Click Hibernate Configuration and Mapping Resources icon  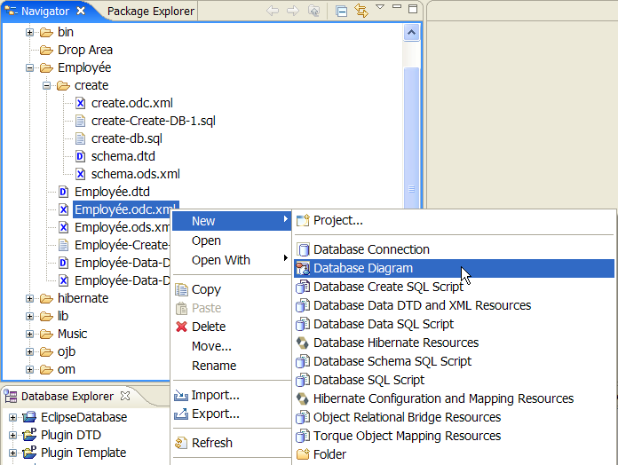pyautogui.click(x=303, y=398)
